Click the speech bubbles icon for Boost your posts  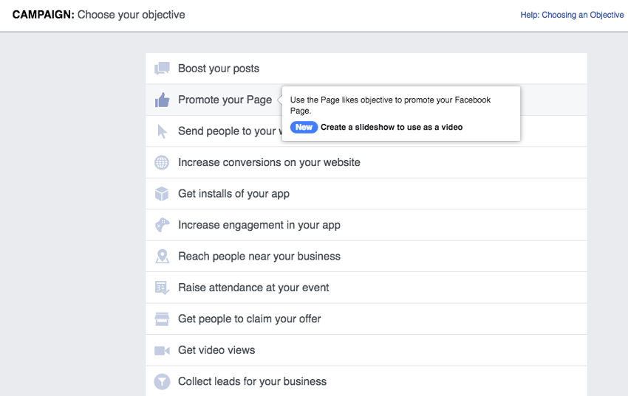click(162, 69)
